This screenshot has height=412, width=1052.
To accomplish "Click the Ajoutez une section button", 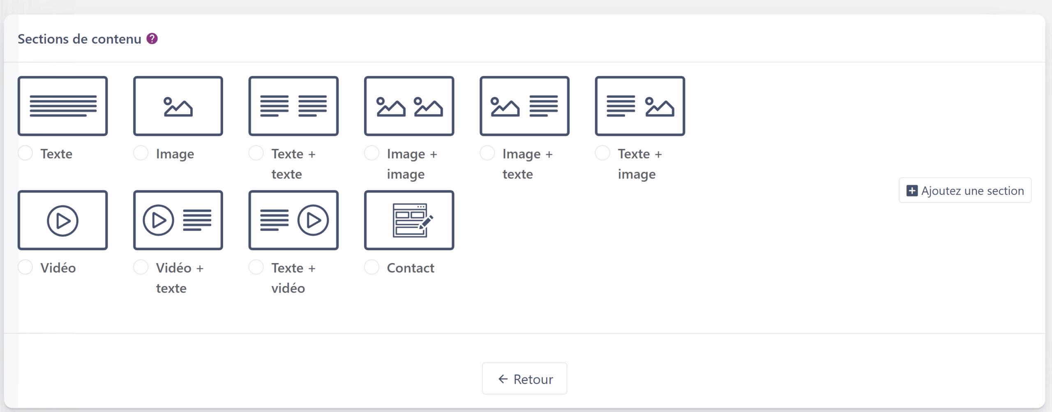I will [965, 190].
